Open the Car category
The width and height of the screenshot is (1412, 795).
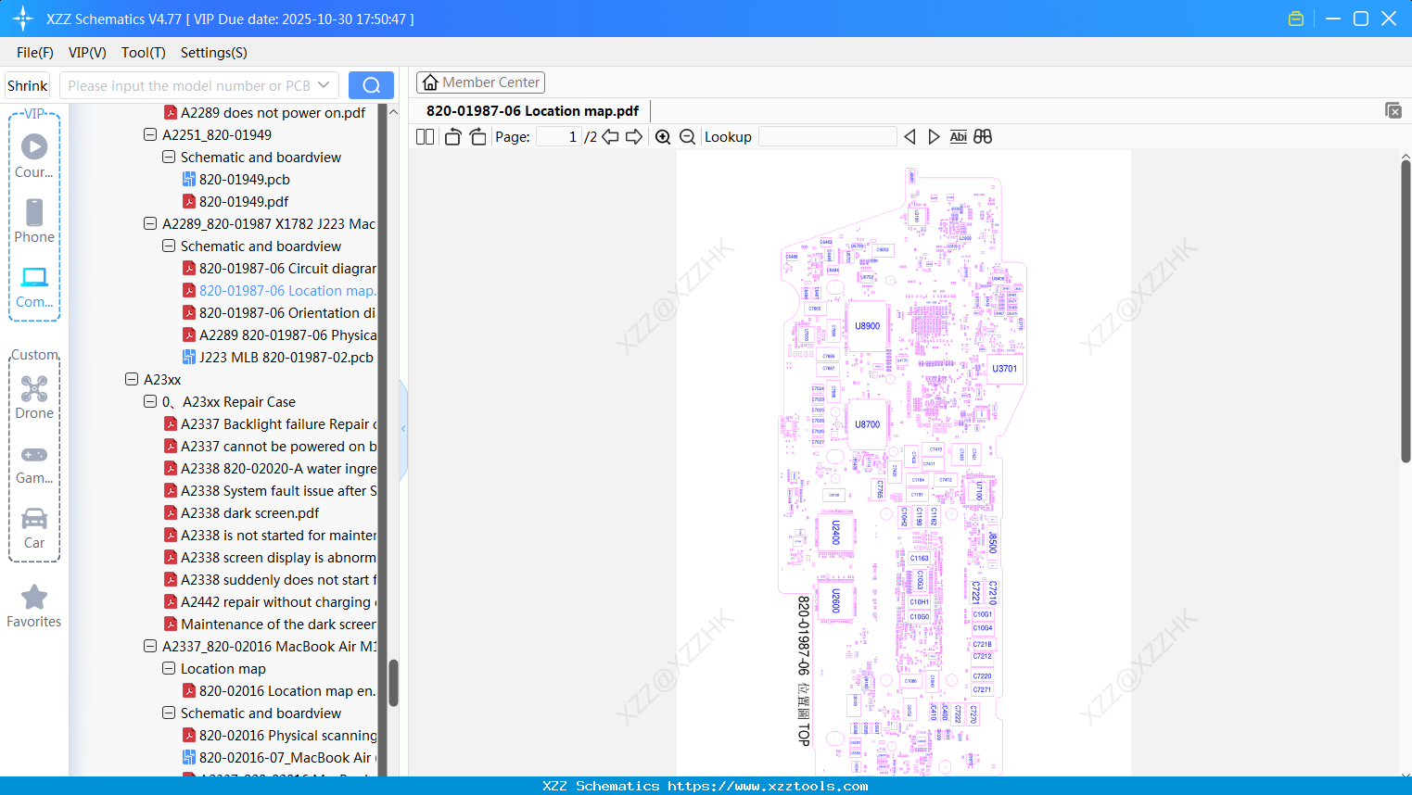coord(34,528)
